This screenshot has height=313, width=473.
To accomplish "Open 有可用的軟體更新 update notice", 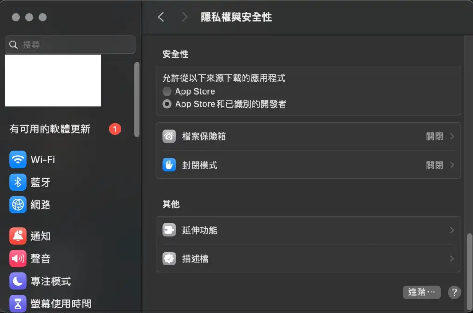I will [49, 129].
